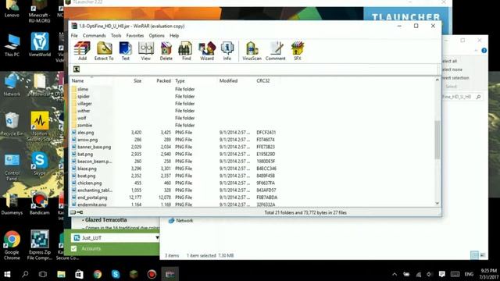500x281 pixels.
Task: Toggle the Accounts checkbox in TLauncher
Action: point(74,248)
